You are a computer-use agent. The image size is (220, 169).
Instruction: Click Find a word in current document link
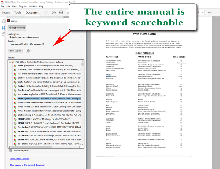(28, 165)
